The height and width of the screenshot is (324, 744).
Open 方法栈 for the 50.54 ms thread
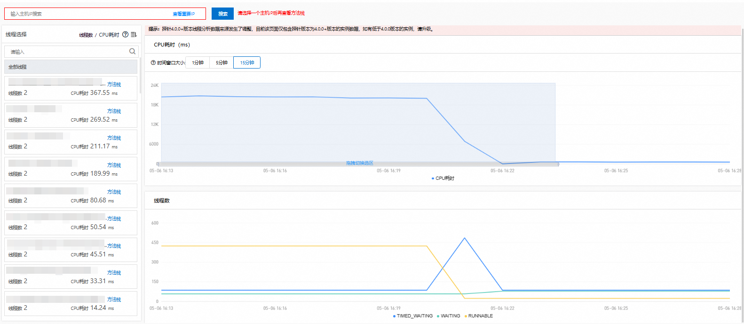click(x=114, y=219)
